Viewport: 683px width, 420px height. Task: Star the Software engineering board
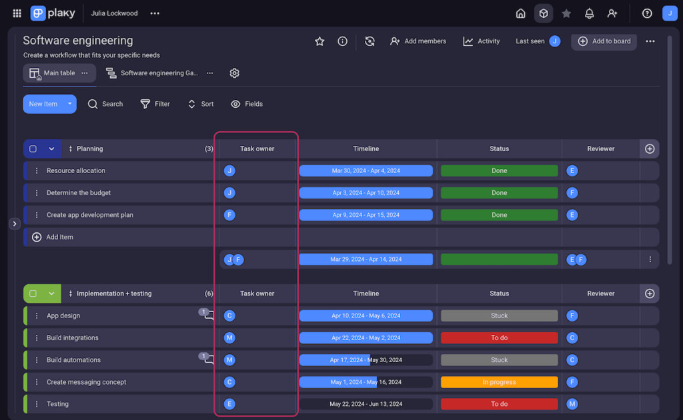coord(319,41)
